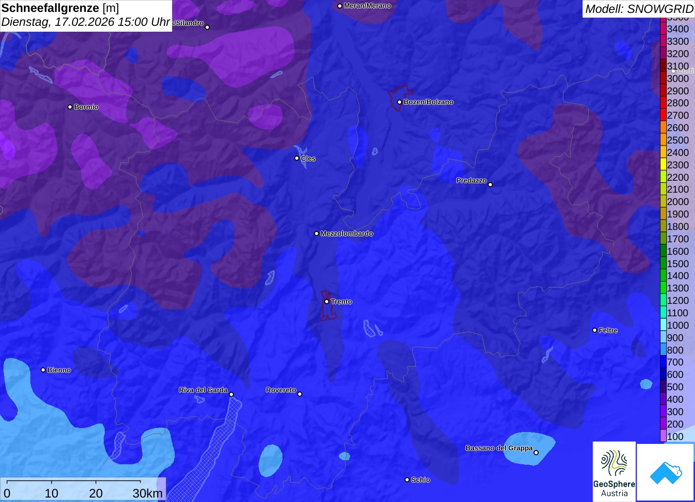Click the Bienno town label

[x=59, y=370]
